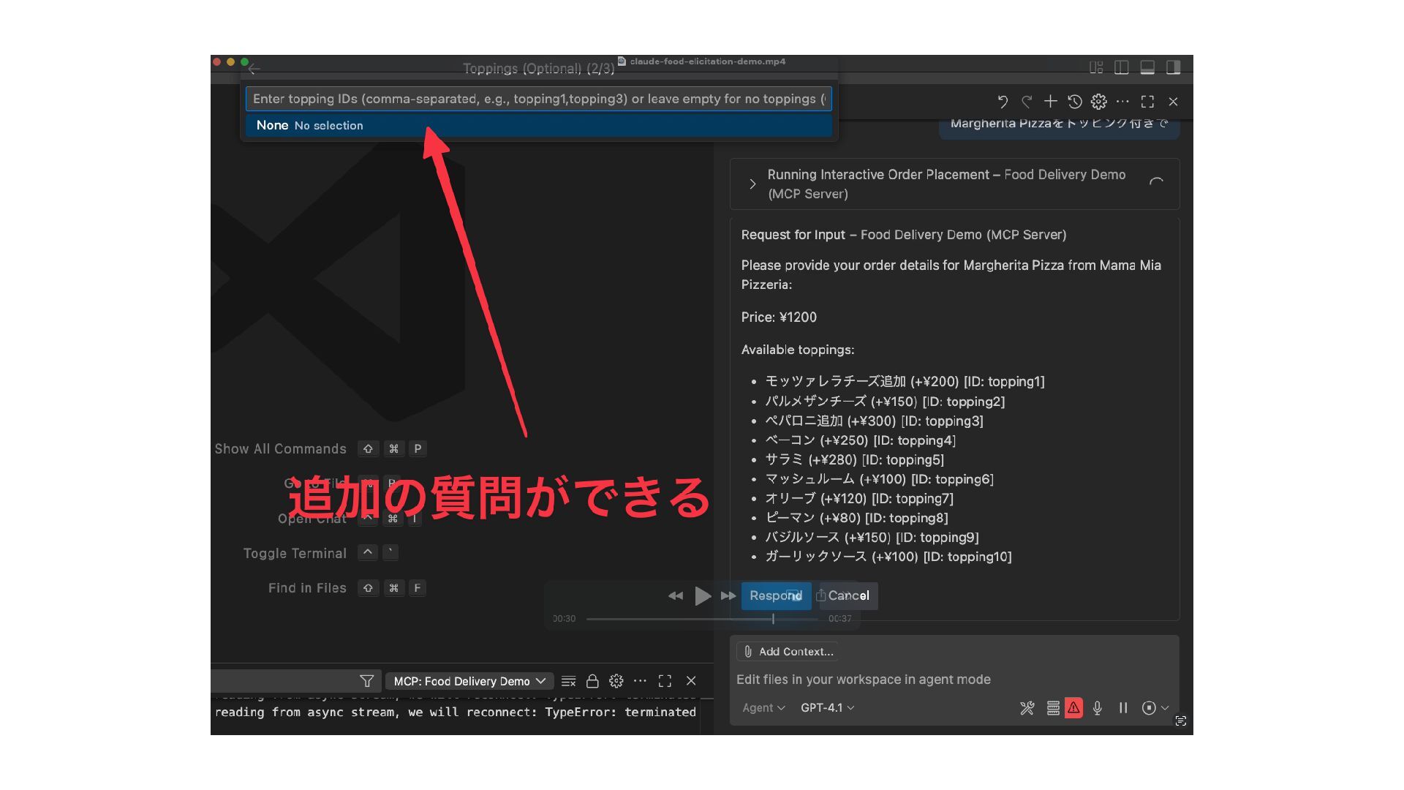
Task: Click 'モッツァレラチーズ追加 (+¥200)' topping text
Action: 861,381
